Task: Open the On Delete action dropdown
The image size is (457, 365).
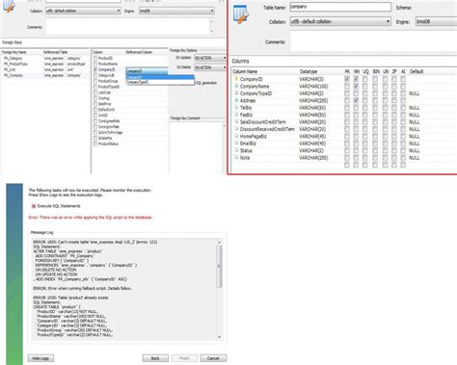Action: (x=210, y=67)
